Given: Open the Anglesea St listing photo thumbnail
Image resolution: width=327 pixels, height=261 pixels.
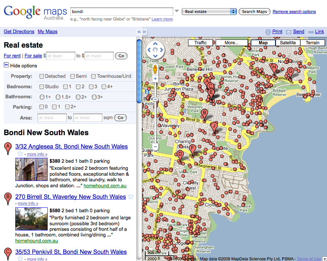Looking at the screenshot, I should (x=32, y=169).
